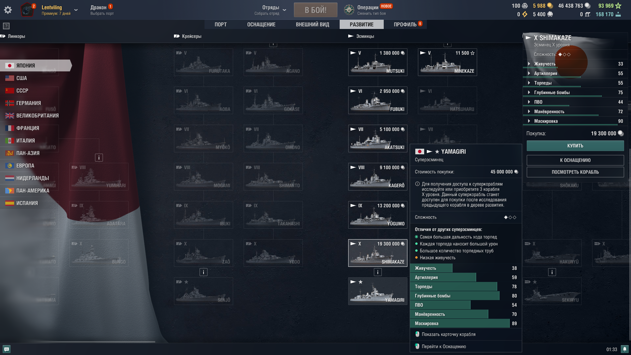Select the Minekaze tier V destroyer
Viewport: 631px width, 355px height.
pyautogui.click(x=448, y=62)
